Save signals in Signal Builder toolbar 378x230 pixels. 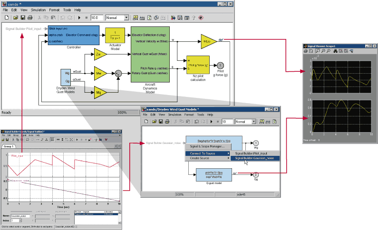[x=7, y=139]
